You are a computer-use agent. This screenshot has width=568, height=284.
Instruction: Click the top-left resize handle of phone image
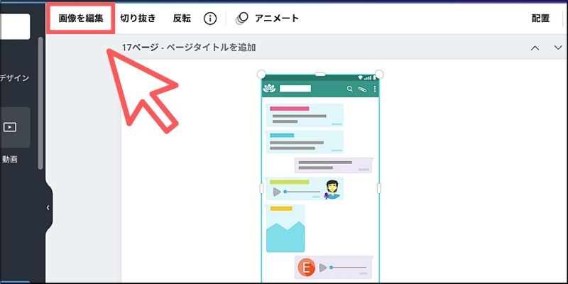click(261, 75)
